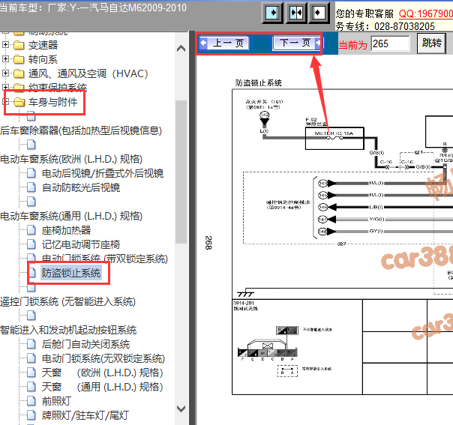
Task: Expand the 转向系 folder node
Action: (5, 59)
